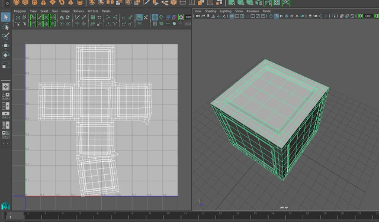Pick the Scale tool in toolbox

(x=5, y=65)
